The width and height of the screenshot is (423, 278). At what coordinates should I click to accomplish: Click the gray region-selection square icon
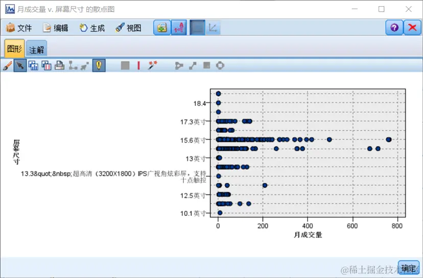click(x=125, y=66)
